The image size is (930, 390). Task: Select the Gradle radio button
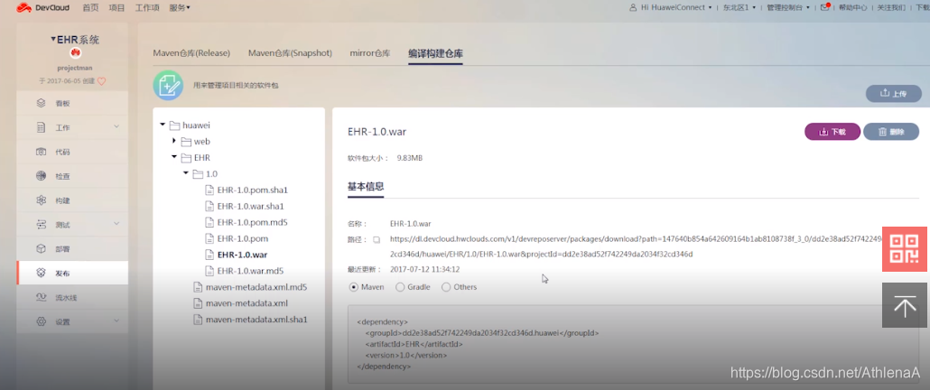[400, 287]
